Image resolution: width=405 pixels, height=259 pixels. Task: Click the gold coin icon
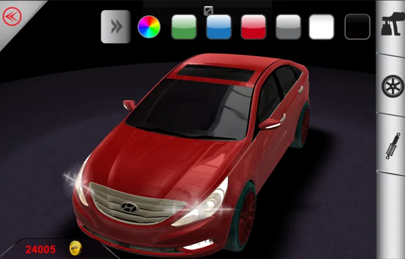pyautogui.click(x=76, y=248)
